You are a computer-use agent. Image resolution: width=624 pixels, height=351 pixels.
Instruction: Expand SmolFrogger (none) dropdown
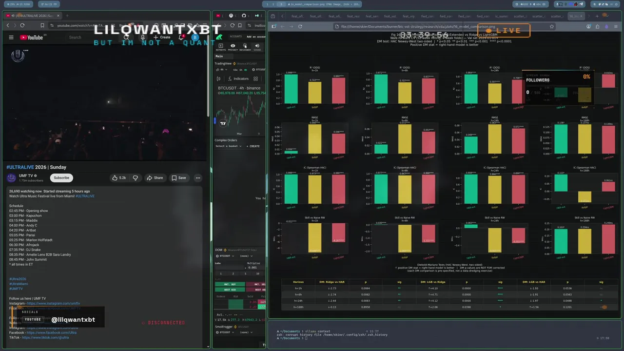(x=246, y=332)
